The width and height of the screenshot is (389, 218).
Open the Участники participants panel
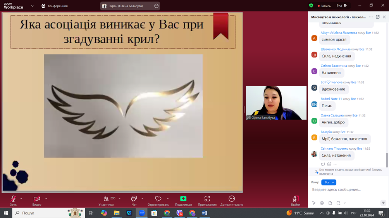coord(106,201)
